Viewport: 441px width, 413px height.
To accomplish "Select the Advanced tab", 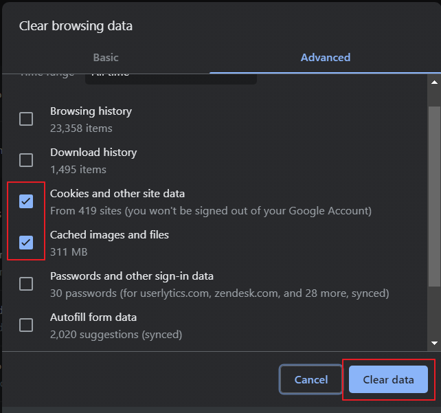I will click(325, 58).
